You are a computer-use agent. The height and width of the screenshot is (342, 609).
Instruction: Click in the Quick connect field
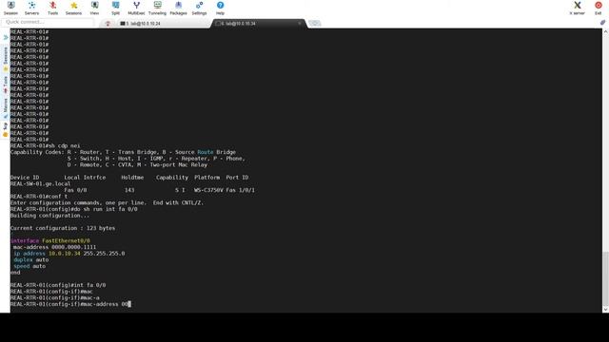coord(48,22)
